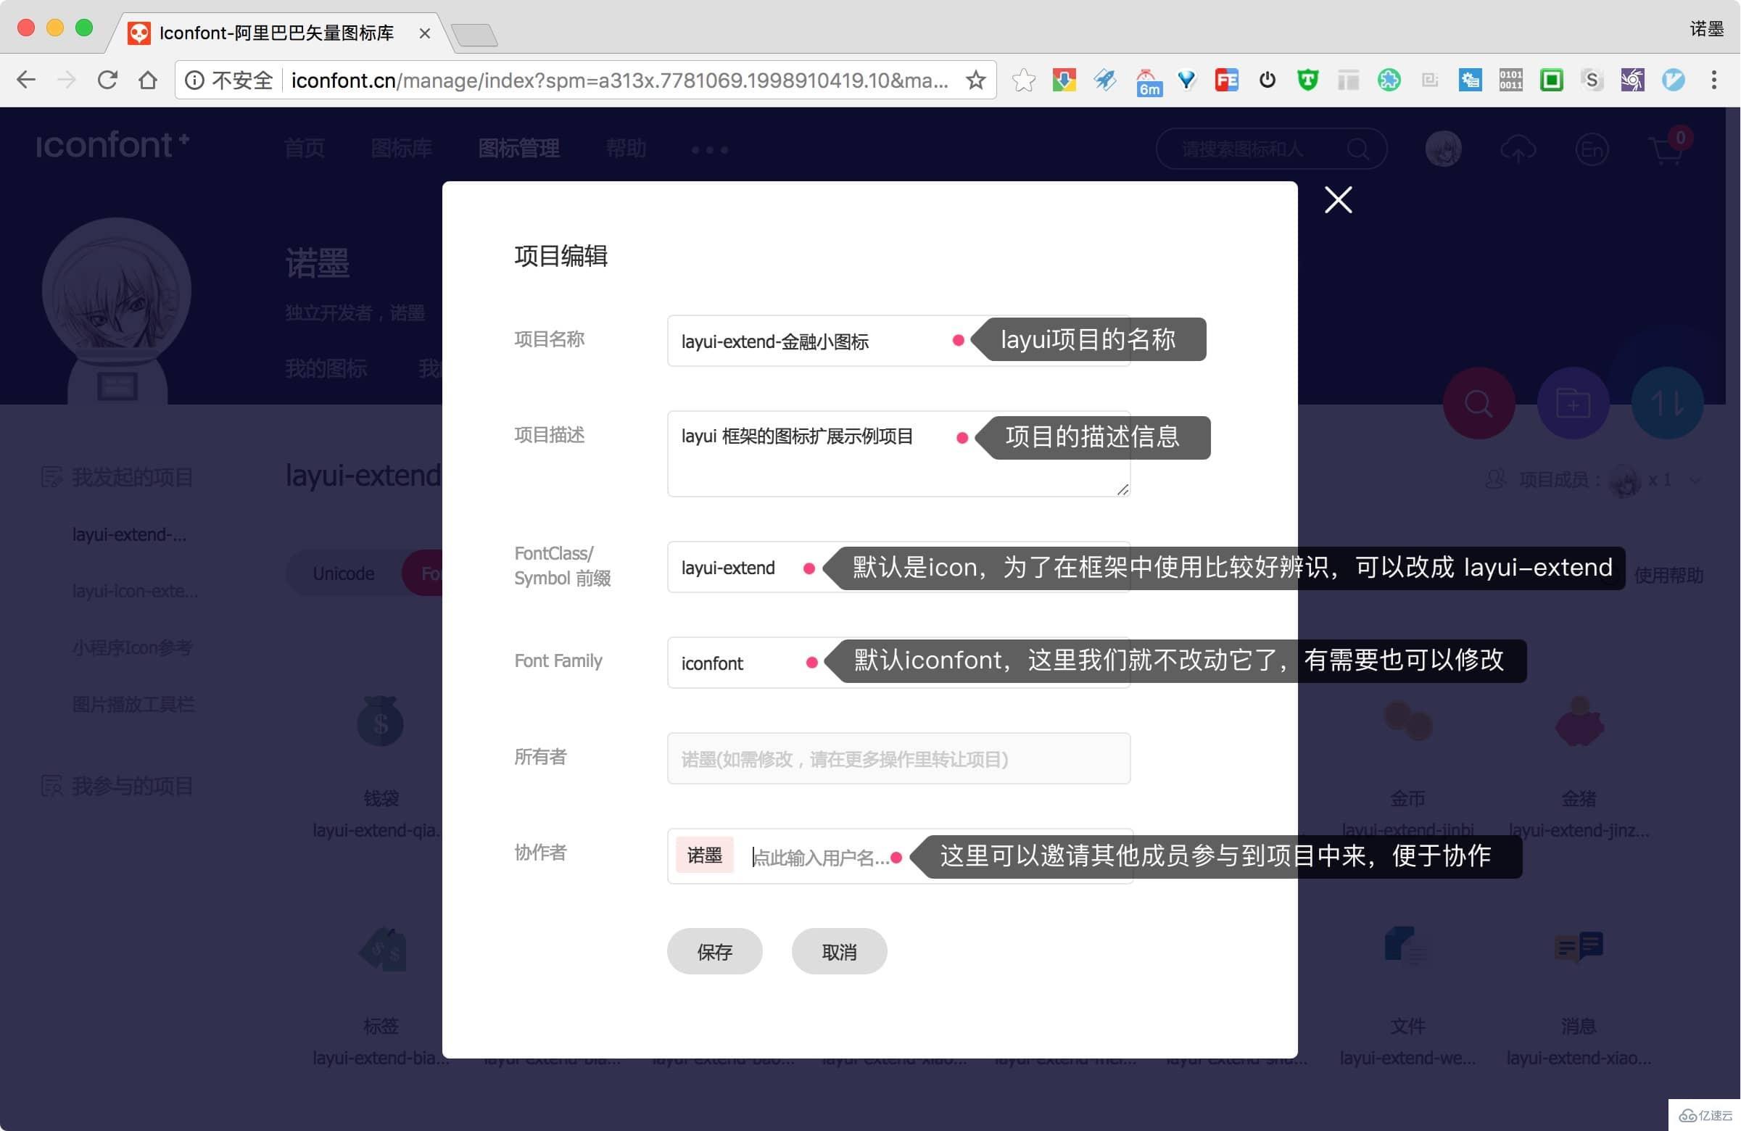Image resolution: width=1741 pixels, height=1131 pixels.
Task: Open a new browser tab
Action: point(474,34)
